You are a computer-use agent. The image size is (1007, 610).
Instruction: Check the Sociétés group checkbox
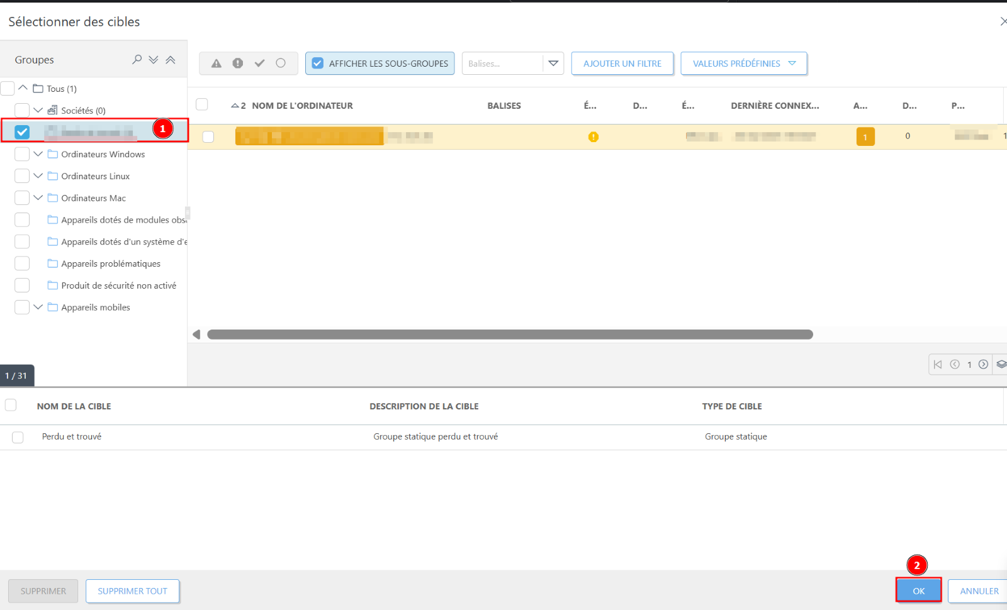point(22,110)
